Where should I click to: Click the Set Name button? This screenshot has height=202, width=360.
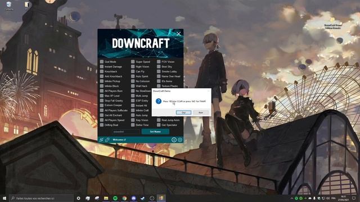coord(155,132)
